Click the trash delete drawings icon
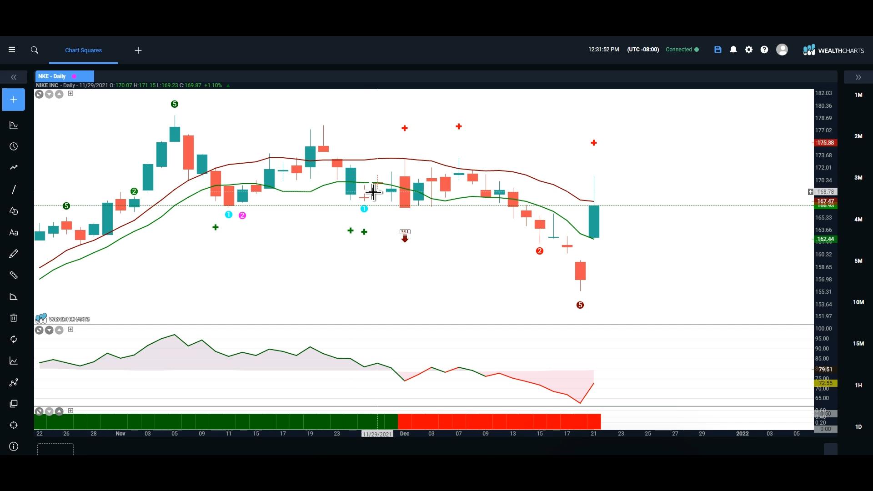This screenshot has width=873, height=491. pos(14,318)
